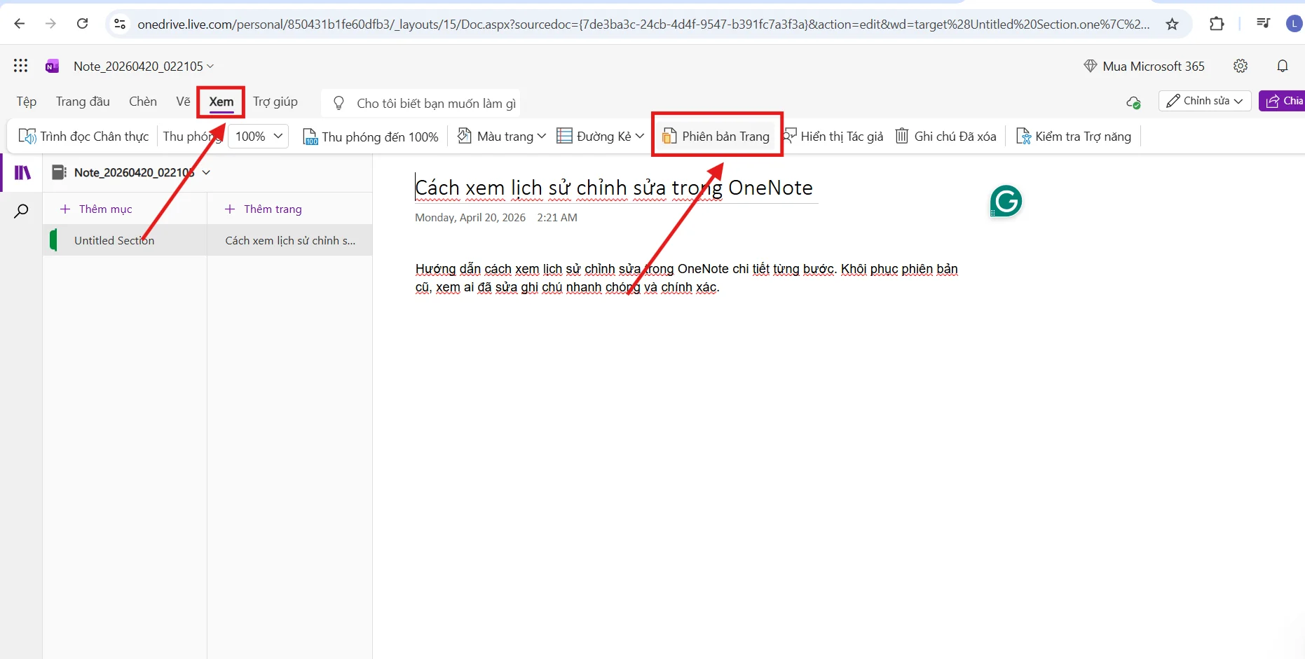Open Phiên bản Trang page versions

(x=716, y=137)
